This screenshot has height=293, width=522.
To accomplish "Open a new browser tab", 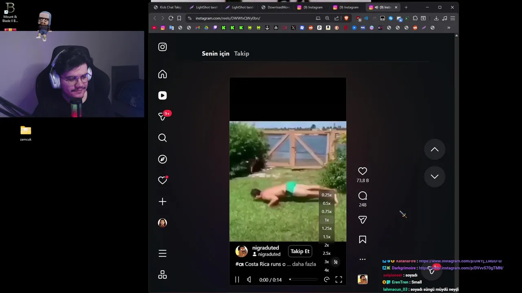I will pyautogui.click(x=406, y=7).
